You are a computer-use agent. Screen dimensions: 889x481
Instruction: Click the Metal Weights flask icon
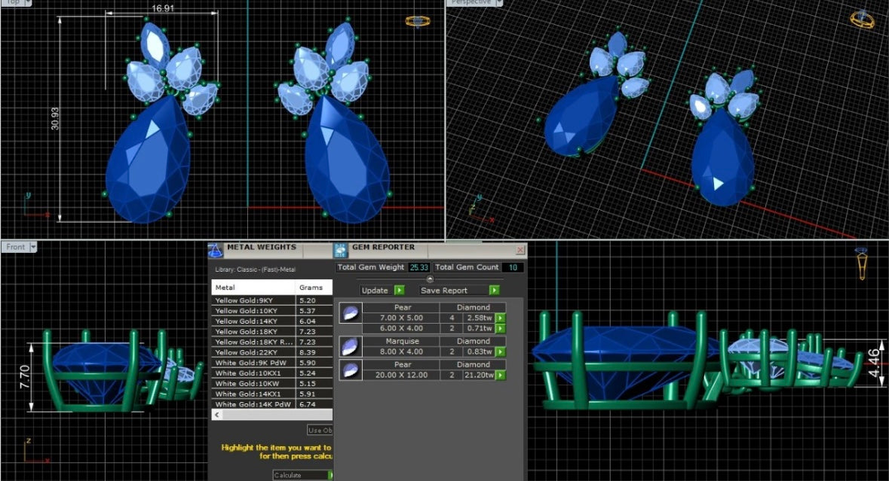[216, 251]
